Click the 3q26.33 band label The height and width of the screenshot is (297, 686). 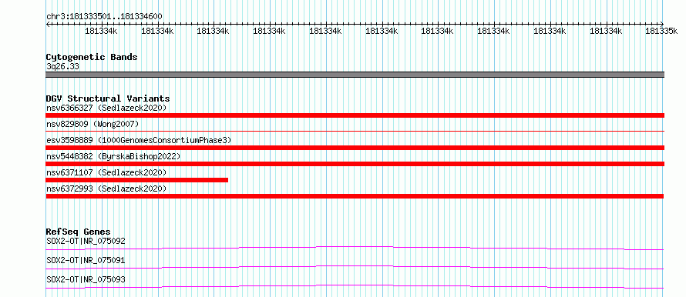click(x=62, y=67)
